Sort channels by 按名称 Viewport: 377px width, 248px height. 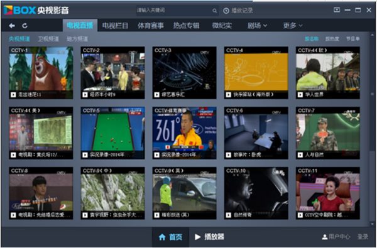coord(312,39)
